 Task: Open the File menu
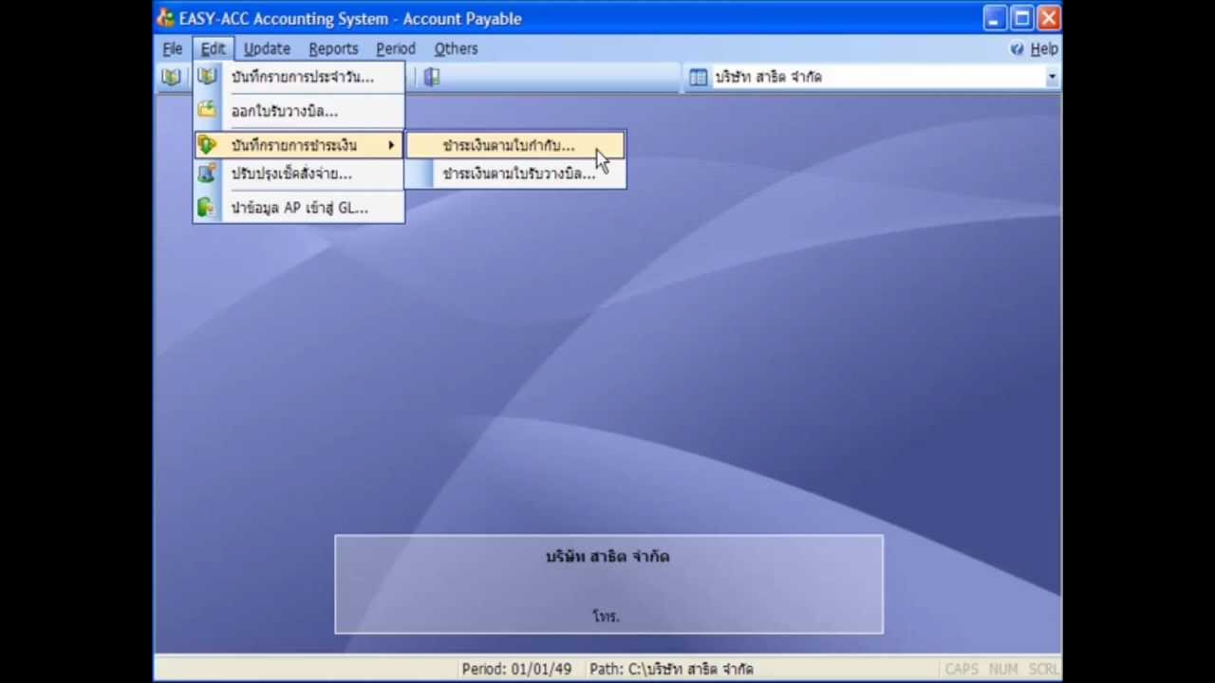tap(173, 48)
